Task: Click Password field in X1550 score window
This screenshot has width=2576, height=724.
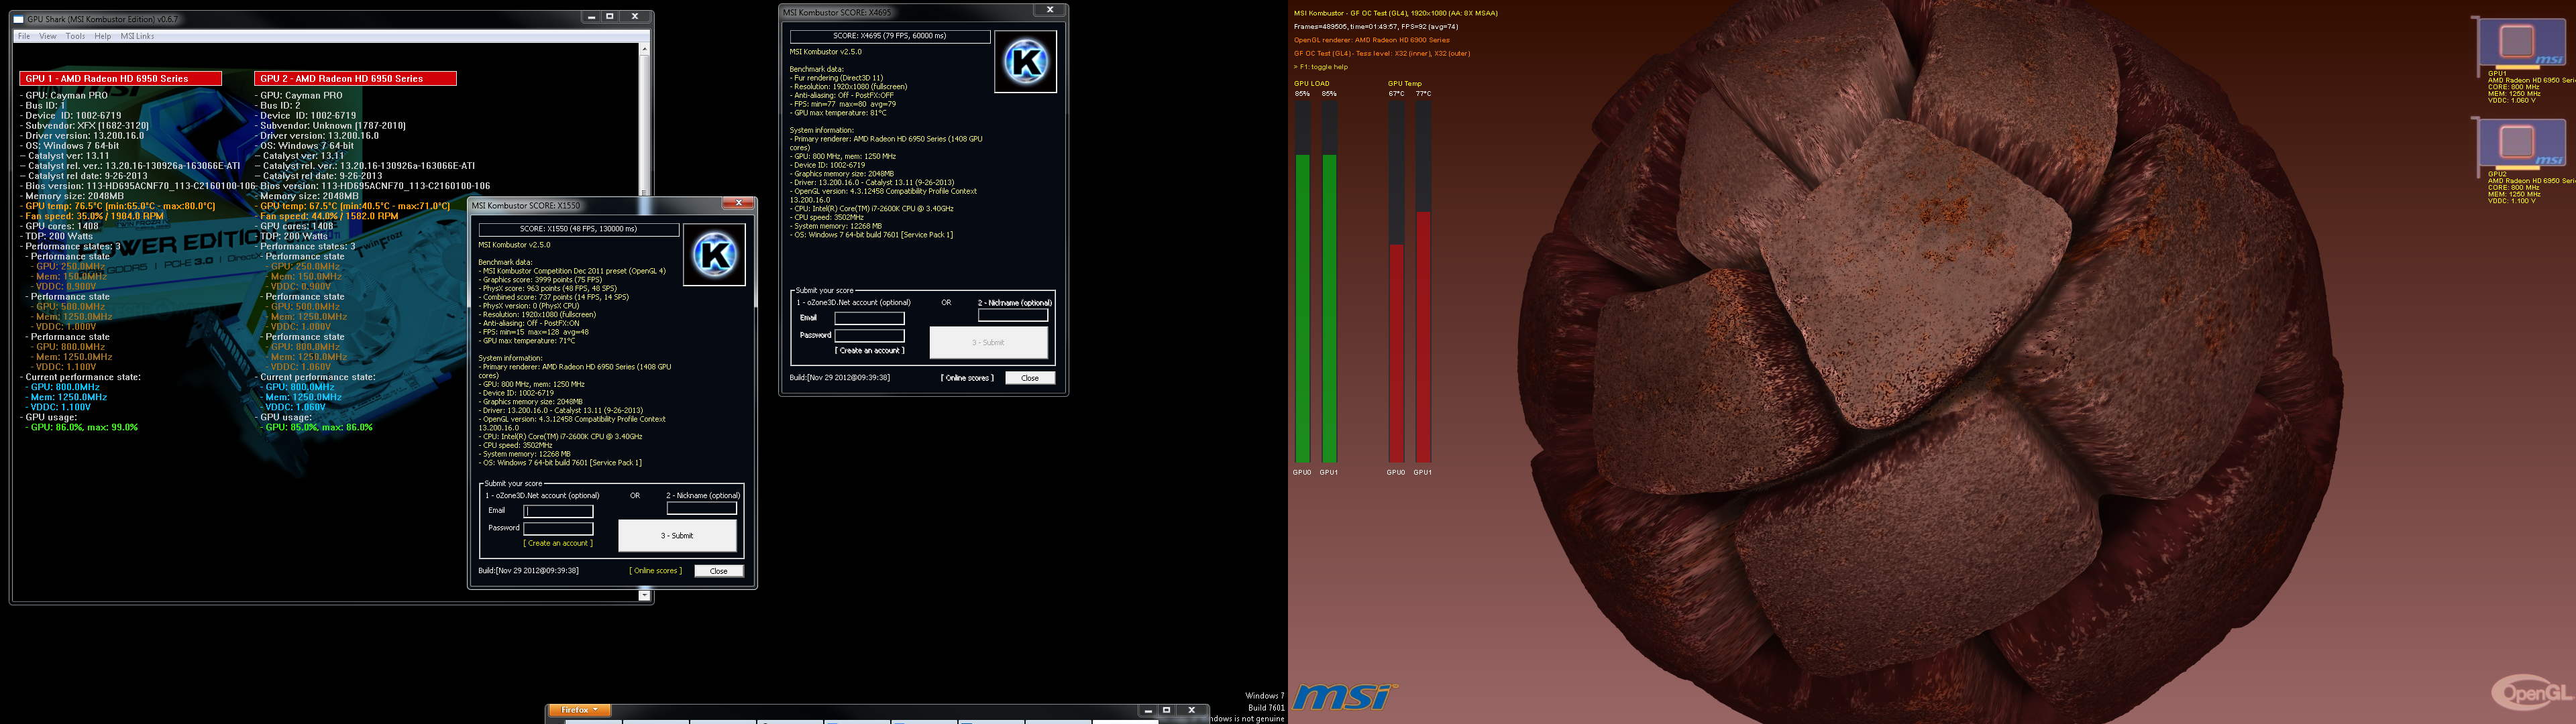Action: pyautogui.click(x=558, y=528)
